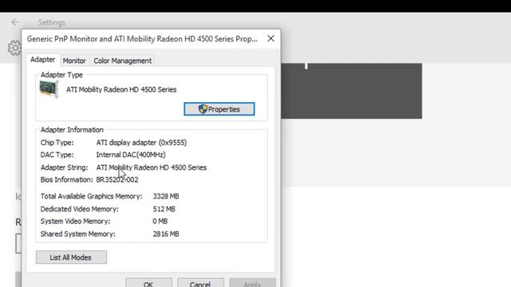Click dedicated video memory value '512 MB'
This screenshot has height=287, width=511.
pos(164,209)
